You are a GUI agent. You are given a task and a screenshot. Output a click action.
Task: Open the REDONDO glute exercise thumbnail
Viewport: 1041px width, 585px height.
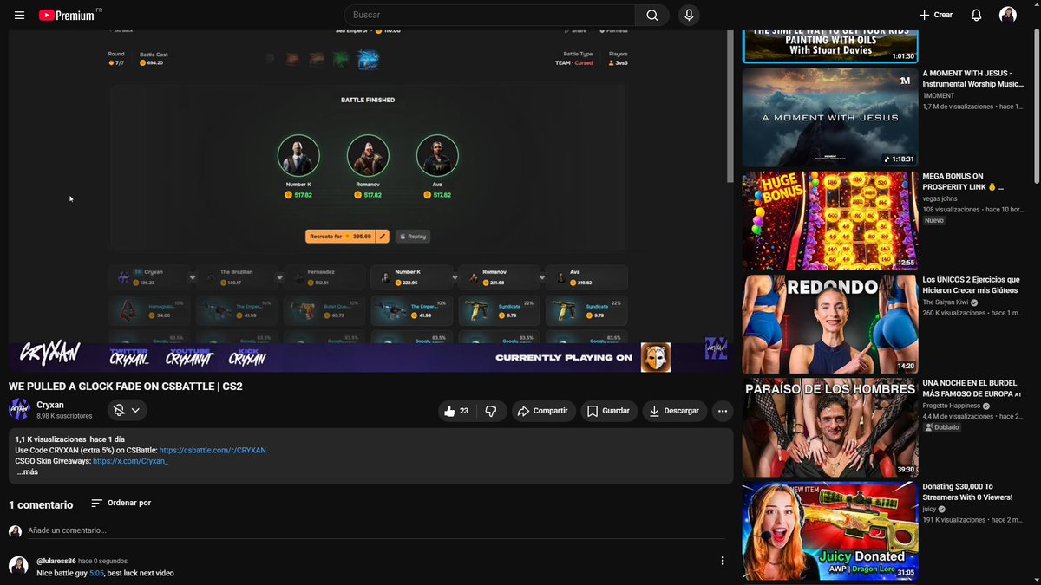click(829, 324)
